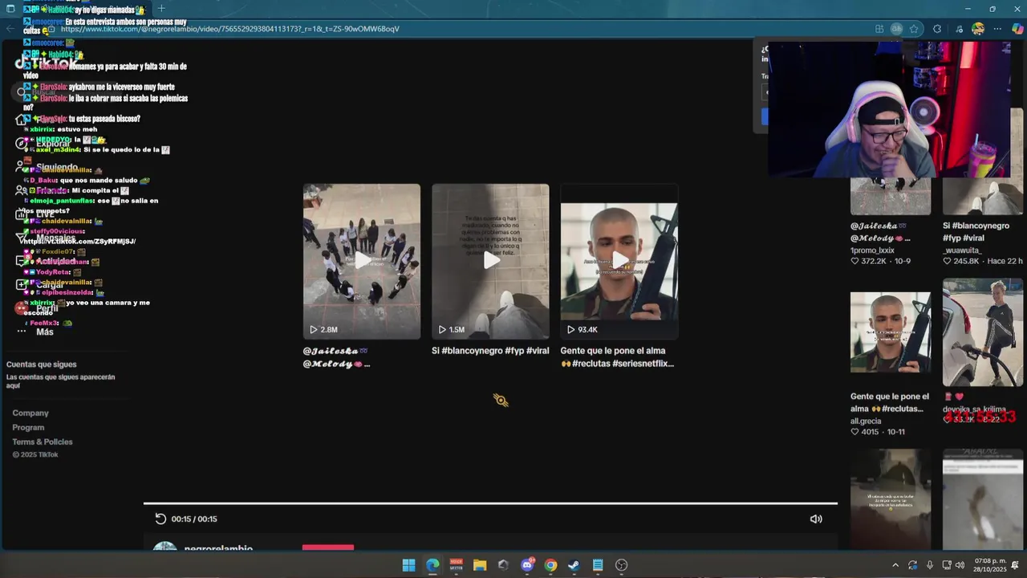This screenshot has height=578, width=1027.
Task: Open the system volume tray icon
Action: click(x=960, y=565)
